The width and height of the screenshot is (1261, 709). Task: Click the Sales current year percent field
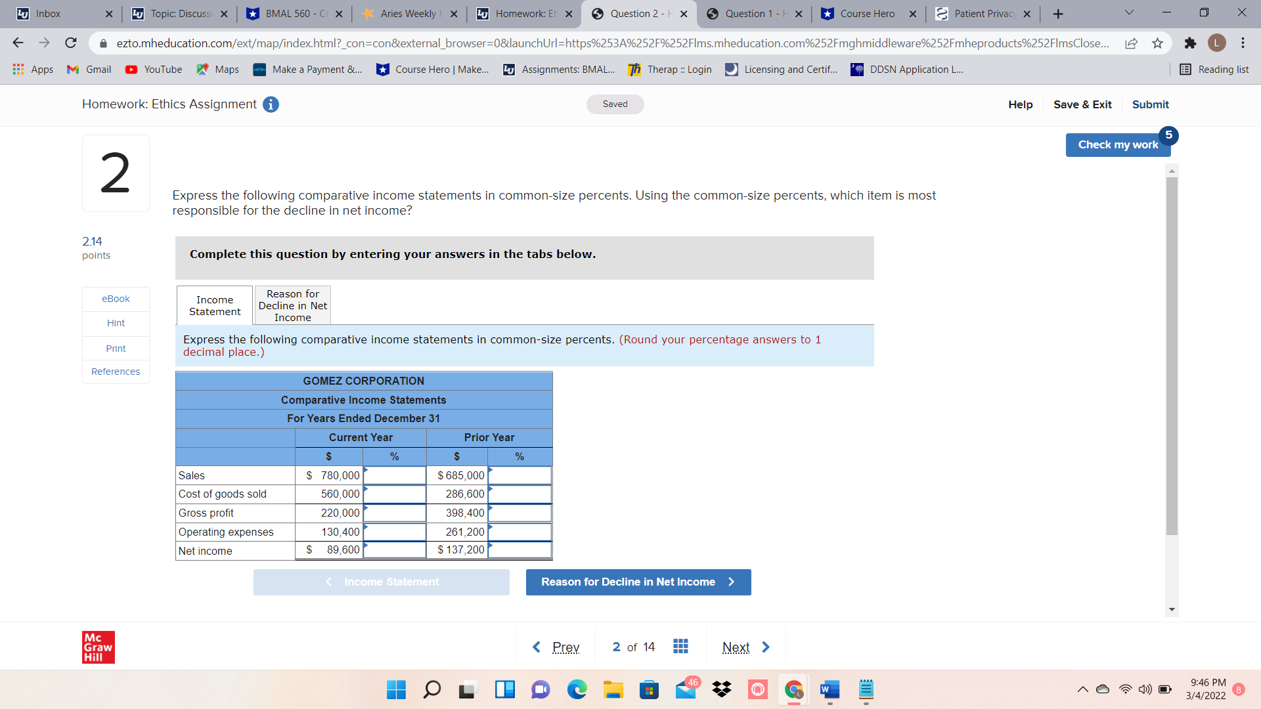coord(395,475)
